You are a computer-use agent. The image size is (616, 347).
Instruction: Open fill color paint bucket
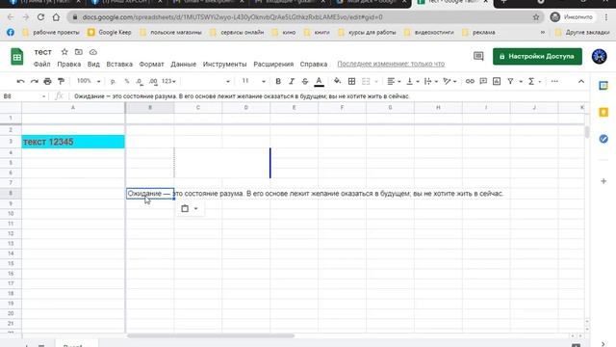coord(337,81)
